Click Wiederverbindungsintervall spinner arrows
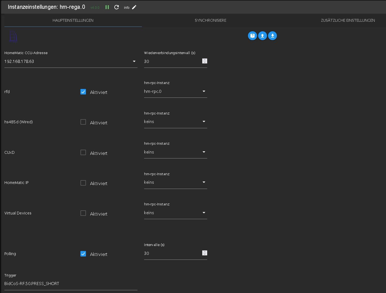Viewport: 386px width, 293px height. pos(204,61)
